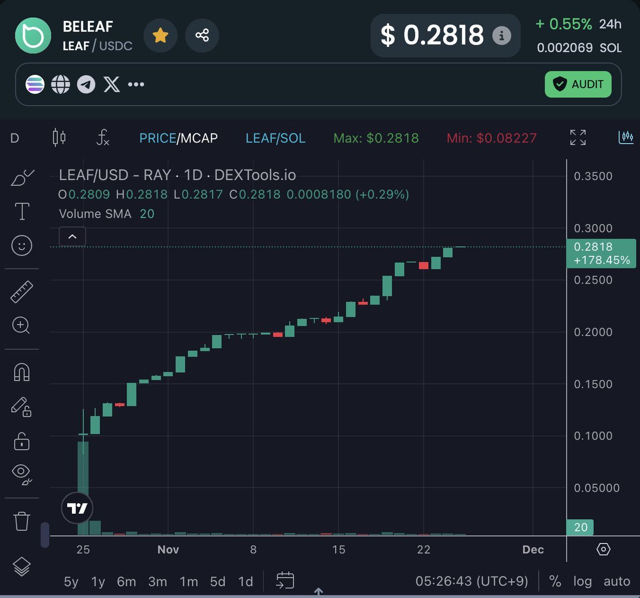Image resolution: width=640 pixels, height=598 pixels.
Task: Click the current price label 0.2818 +178.45%
Action: pyautogui.click(x=602, y=254)
